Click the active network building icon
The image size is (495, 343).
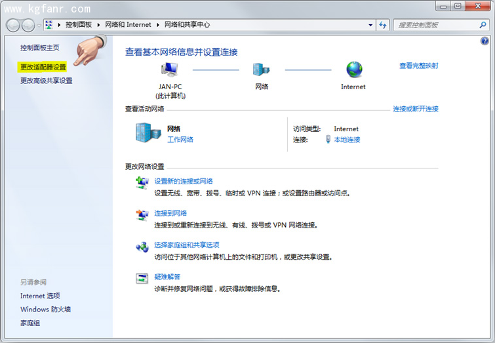pos(147,132)
